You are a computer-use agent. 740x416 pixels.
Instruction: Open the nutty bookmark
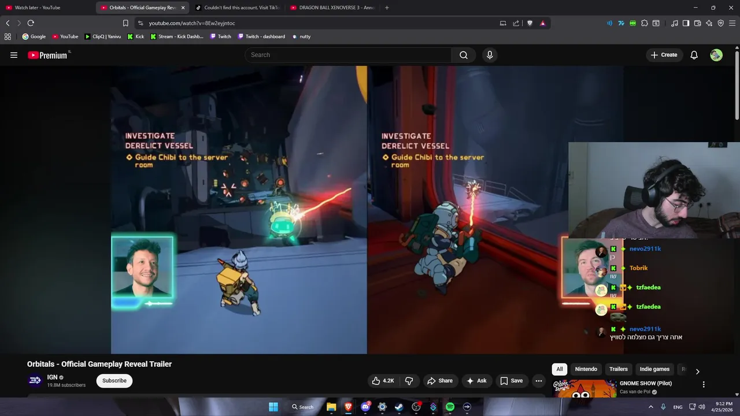coord(301,36)
